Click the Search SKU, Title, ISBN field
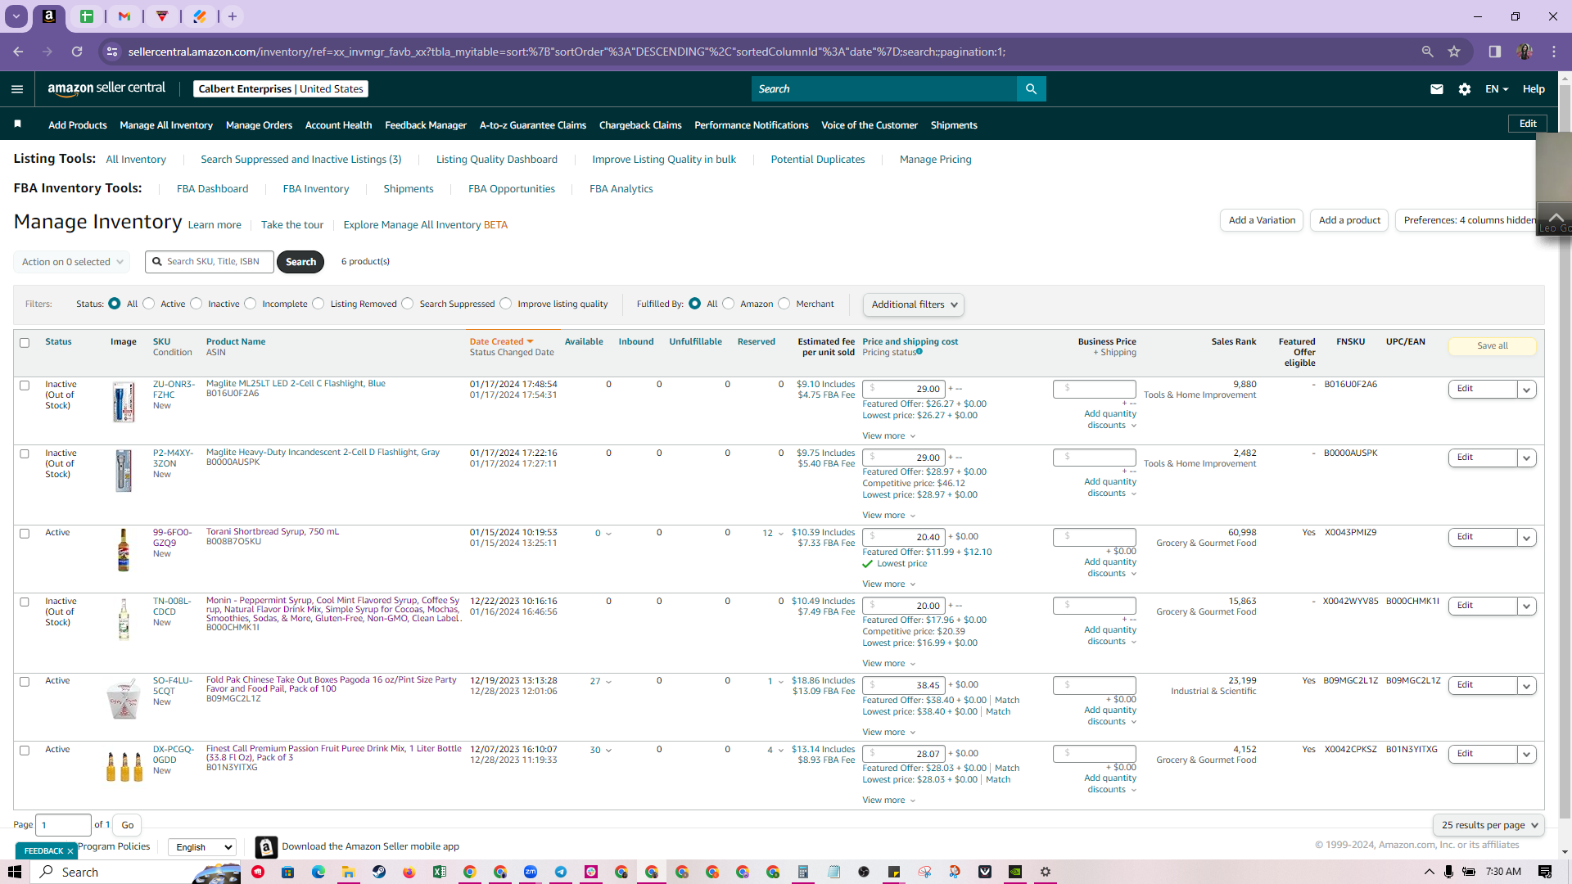This screenshot has width=1572, height=884. pyautogui.click(x=210, y=262)
